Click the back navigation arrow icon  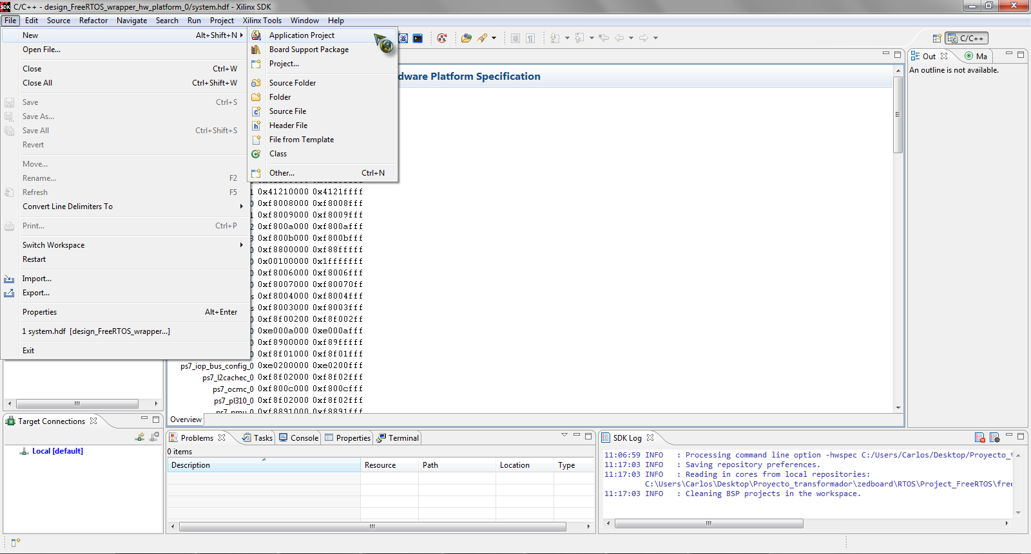pyautogui.click(x=619, y=38)
